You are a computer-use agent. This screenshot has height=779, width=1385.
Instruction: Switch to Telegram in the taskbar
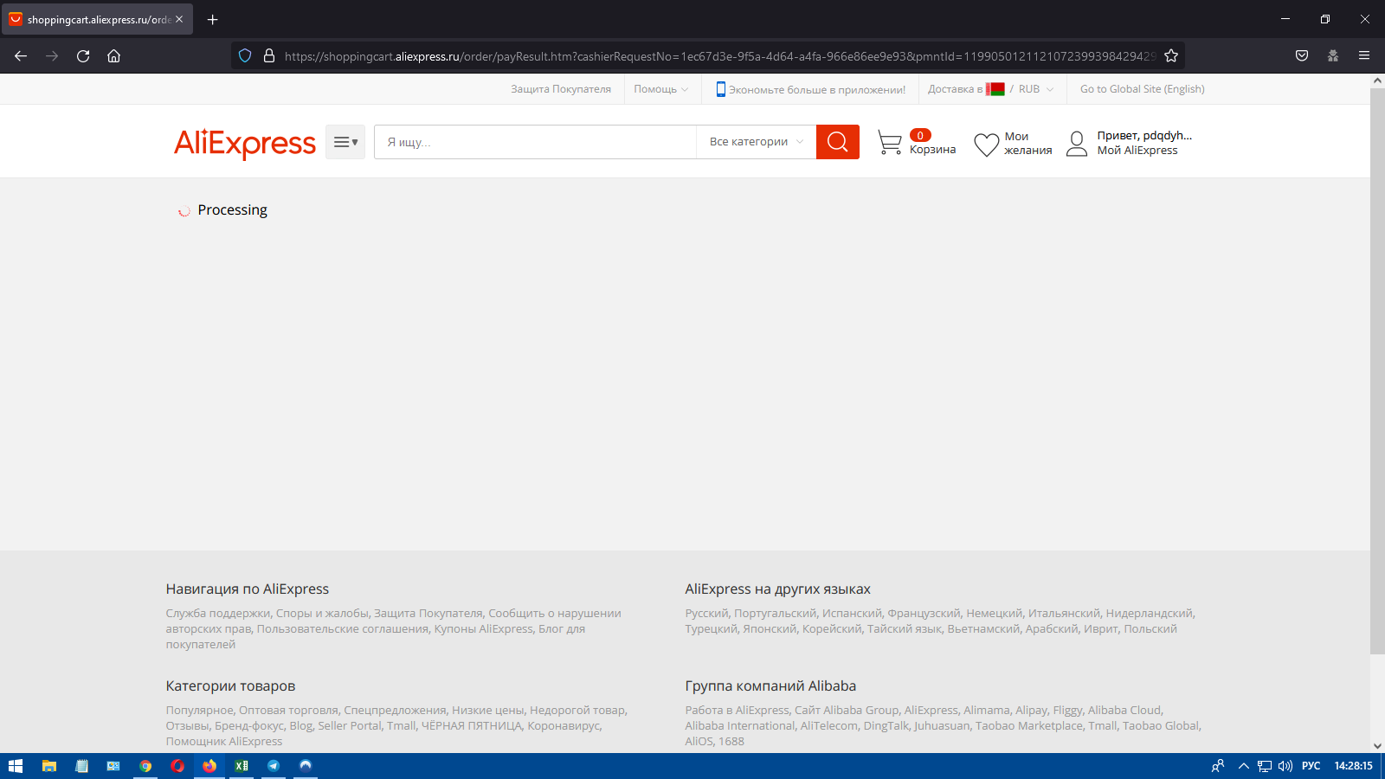tap(274, 766)
